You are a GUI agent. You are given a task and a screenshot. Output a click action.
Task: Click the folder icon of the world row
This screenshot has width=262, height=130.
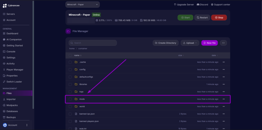[x=76, y=107]
